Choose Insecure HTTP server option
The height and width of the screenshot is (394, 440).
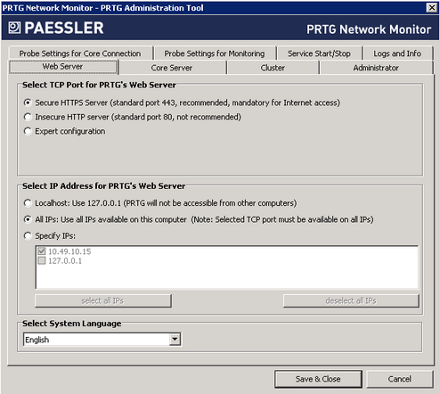pos(28,117)
